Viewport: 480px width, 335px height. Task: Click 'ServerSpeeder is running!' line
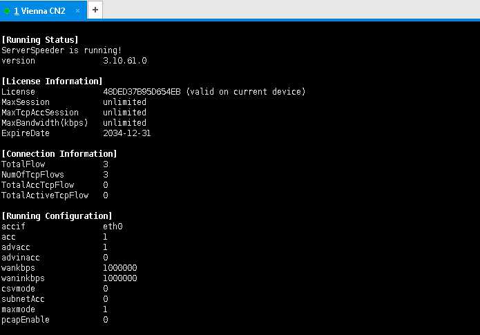point(61,50)
